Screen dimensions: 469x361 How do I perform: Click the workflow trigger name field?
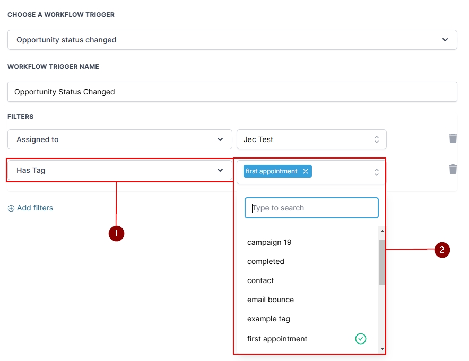coord(232,92)
